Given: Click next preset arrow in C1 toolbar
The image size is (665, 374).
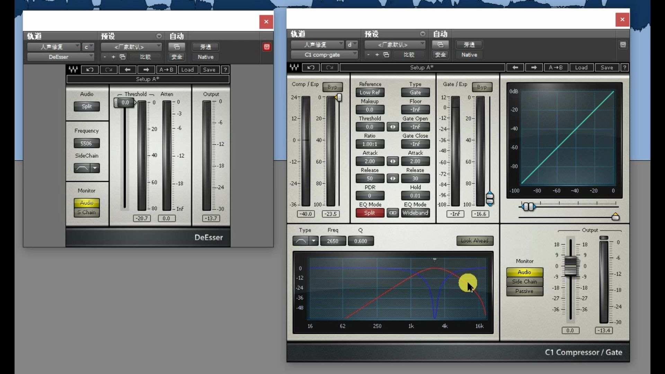Looking at the screenshot, I should 534,68.
